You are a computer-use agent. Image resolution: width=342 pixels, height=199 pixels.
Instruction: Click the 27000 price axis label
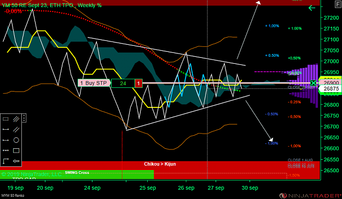click(331, 61)
